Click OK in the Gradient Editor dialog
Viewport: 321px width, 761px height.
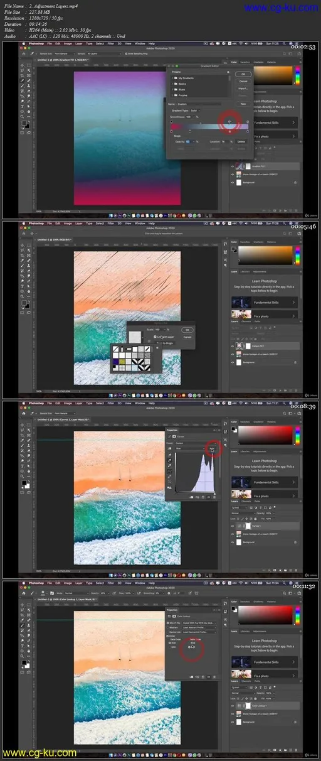coord(243,74)
